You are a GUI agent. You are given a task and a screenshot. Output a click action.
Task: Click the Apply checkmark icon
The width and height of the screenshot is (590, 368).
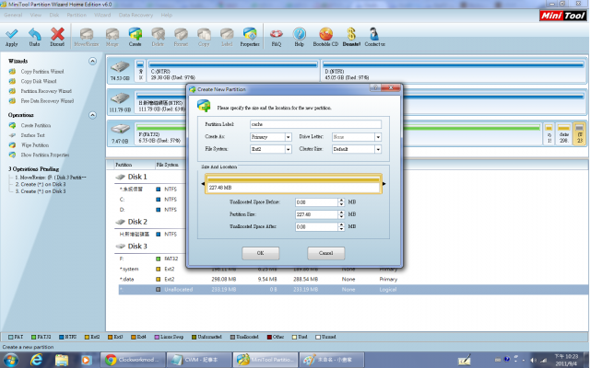click(12, 34)
